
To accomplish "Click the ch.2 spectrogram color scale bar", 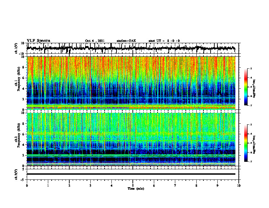I will [246, 143].
